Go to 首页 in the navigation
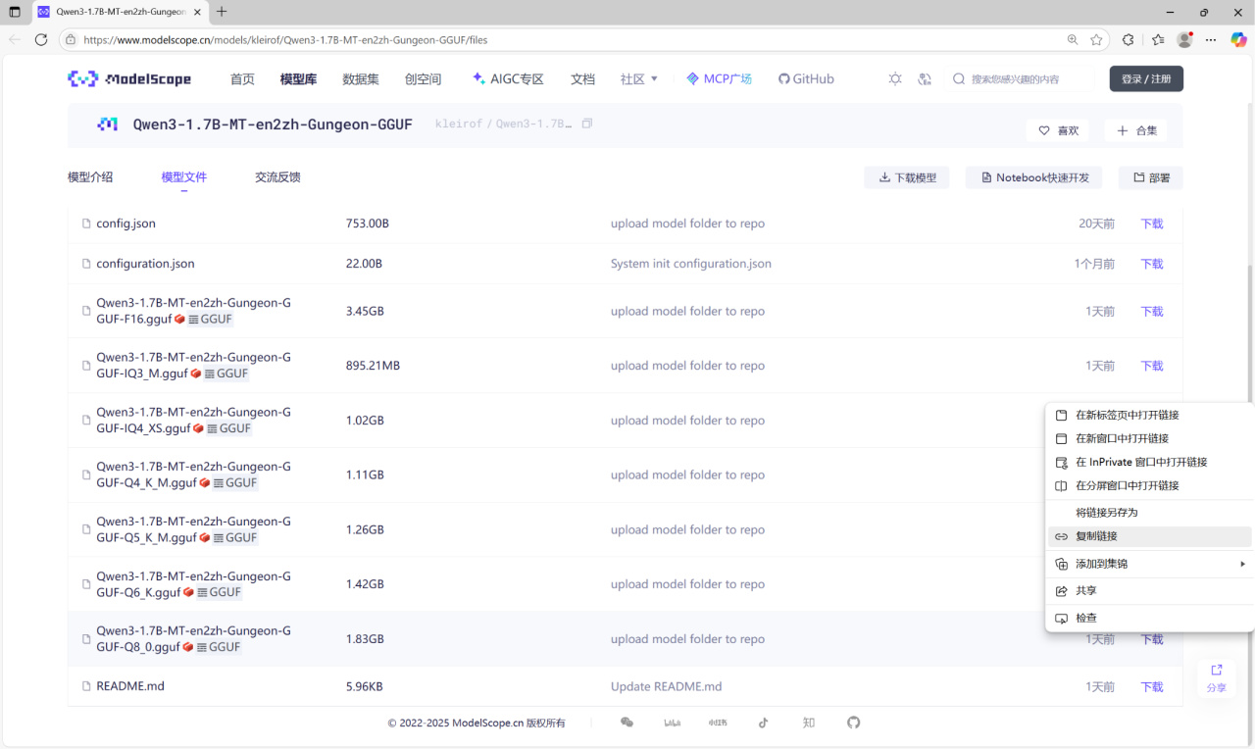Image resolution: width=1255 pixels, height=749 pixels. click(x=242, y=79)
